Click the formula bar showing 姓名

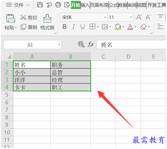coord(131,45)
